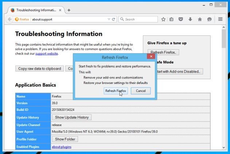Screen dimensions: 230x154
Task: Go to the Home page icon
Action: [x=200, y=19]
